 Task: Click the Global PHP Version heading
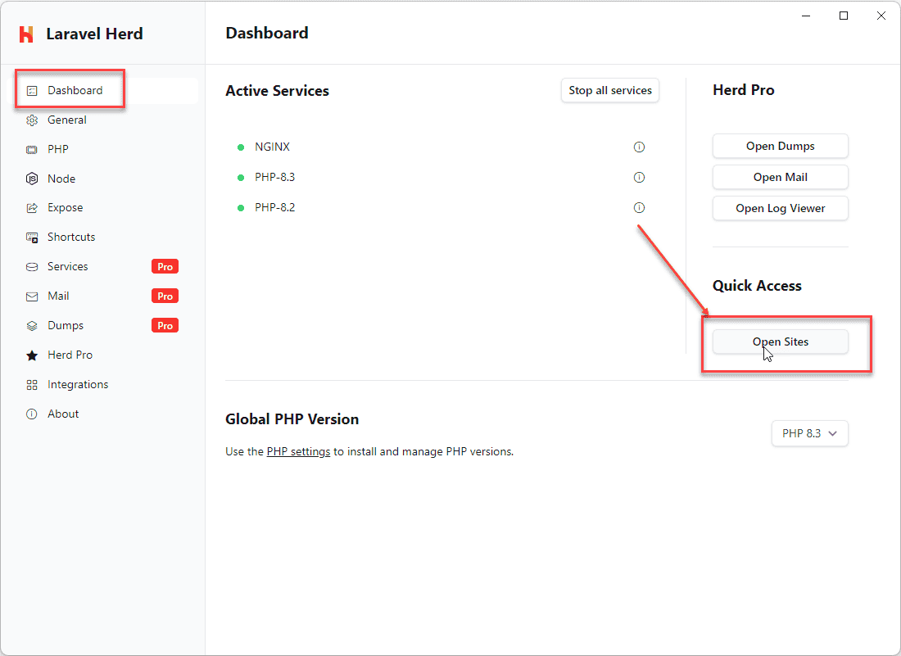292,419
